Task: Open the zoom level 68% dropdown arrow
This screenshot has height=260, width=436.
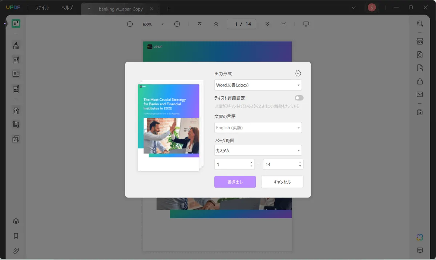Action: pos(162,24)
